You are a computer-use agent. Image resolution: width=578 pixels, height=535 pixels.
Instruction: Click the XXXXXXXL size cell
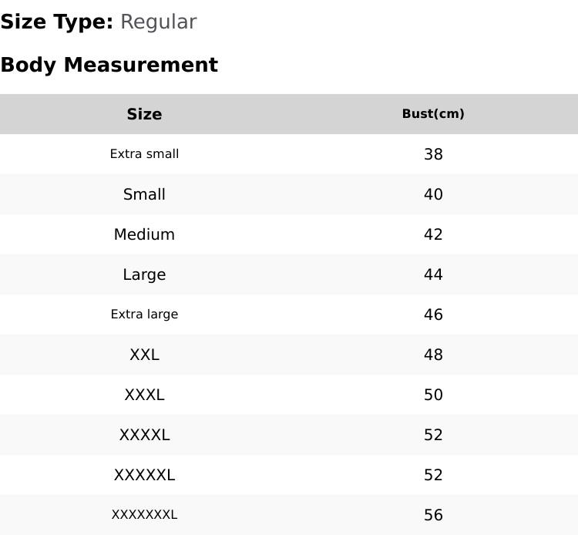click(144, 515)
